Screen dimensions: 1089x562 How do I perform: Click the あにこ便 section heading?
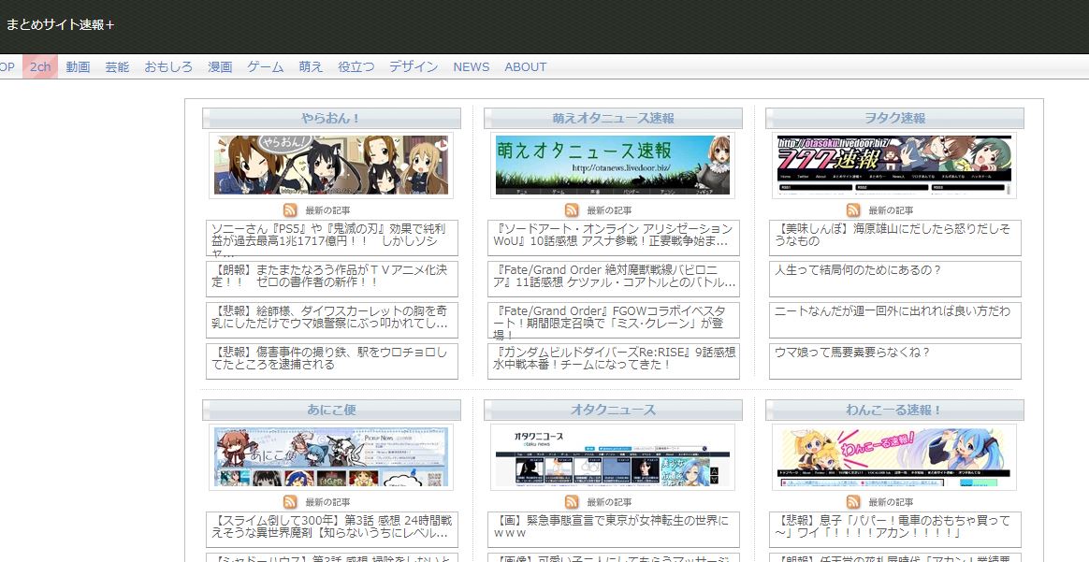click(x=331, y=411)
